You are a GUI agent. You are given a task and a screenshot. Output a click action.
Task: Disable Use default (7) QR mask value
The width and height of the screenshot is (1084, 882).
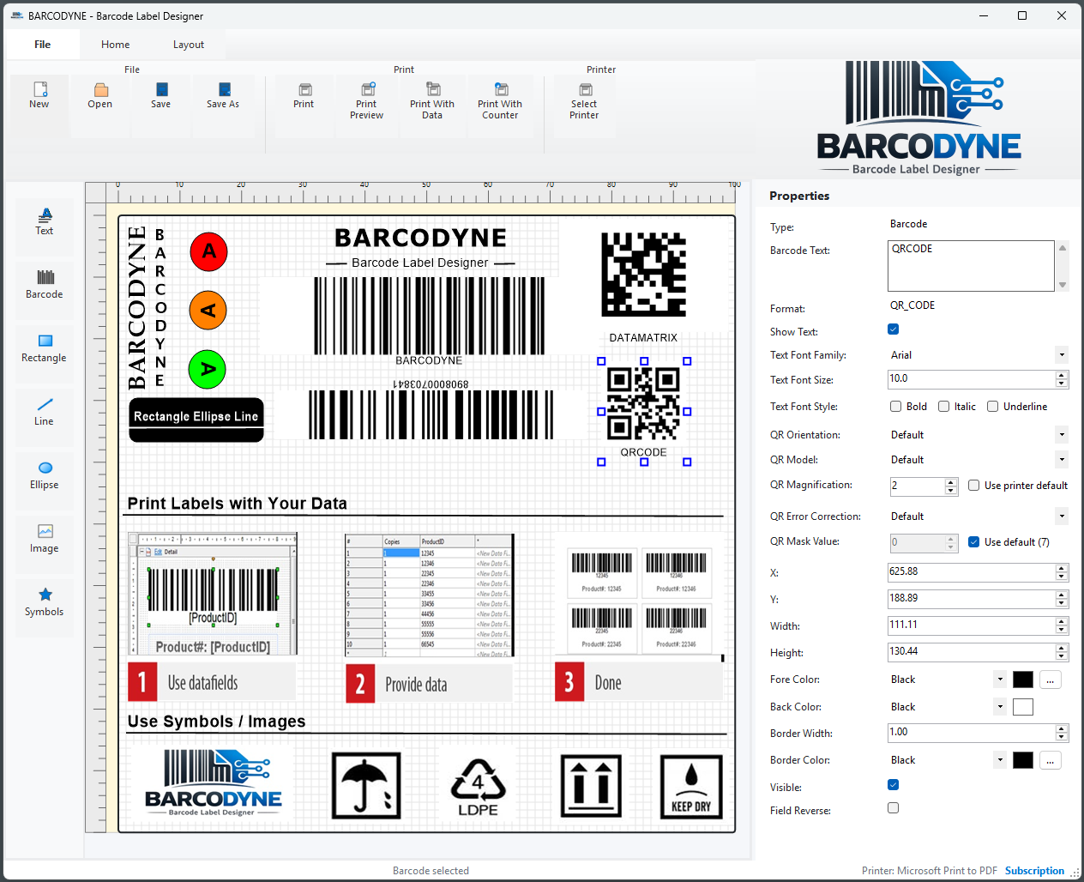(973, 541)
